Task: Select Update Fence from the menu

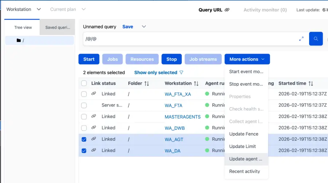Action: pos(244,134)
